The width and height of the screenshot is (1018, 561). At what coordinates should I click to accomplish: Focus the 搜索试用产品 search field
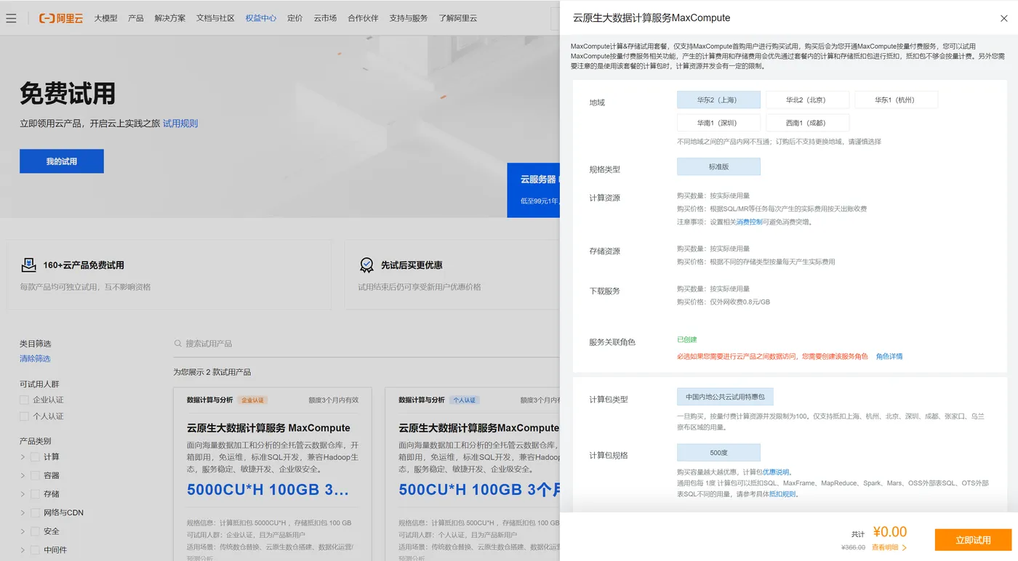[x=366, y=344]
